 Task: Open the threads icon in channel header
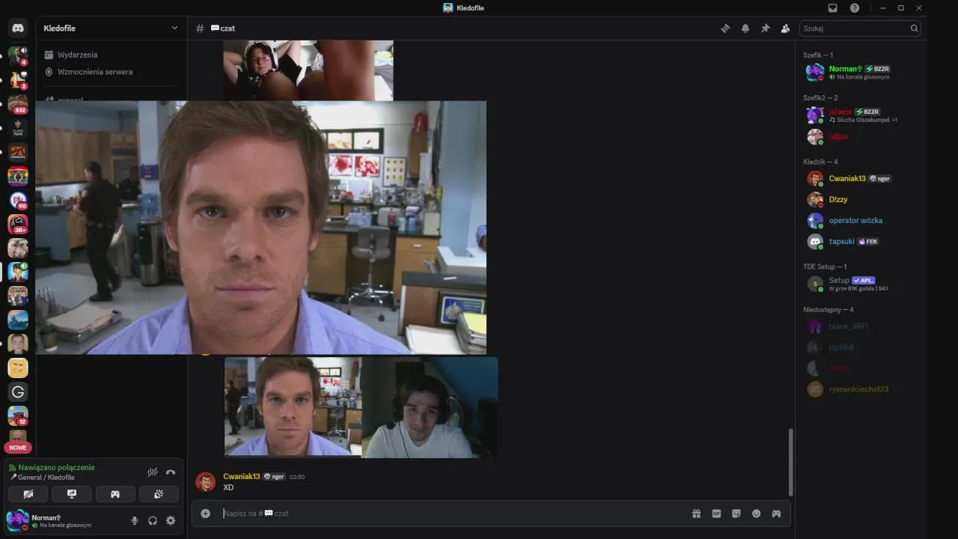click(x=725, y=28)
